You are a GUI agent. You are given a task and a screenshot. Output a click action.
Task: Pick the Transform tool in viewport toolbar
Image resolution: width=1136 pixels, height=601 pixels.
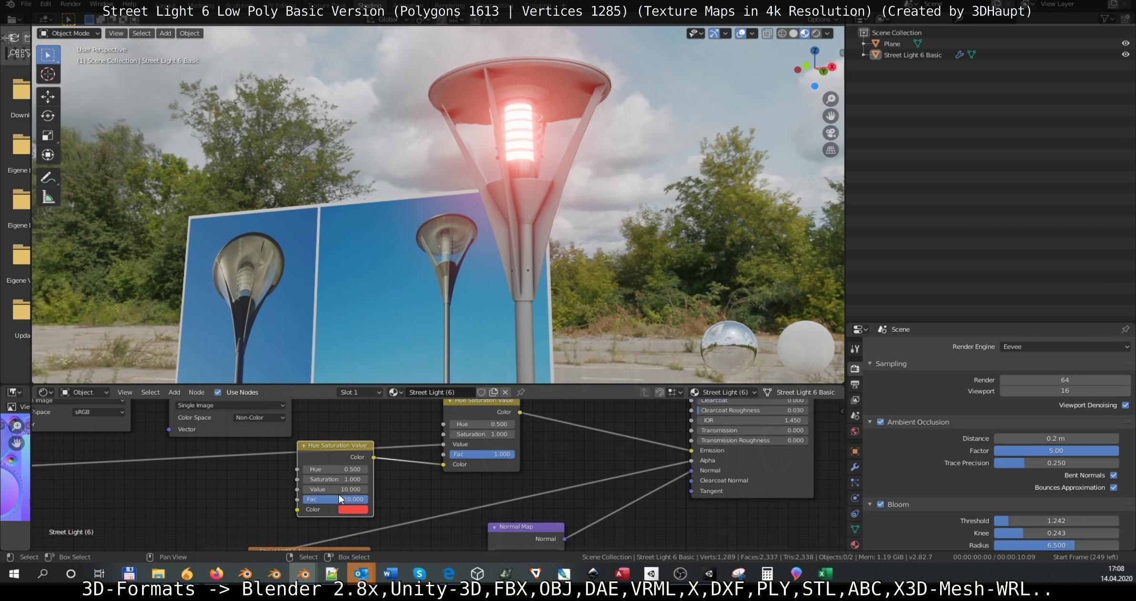pyautogui.click(x=48, y=155)
